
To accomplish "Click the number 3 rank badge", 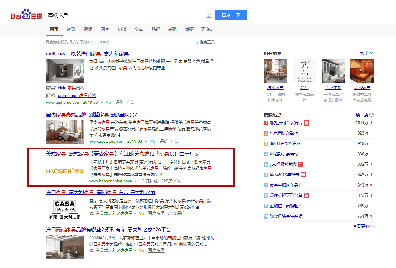I will point(266,143).
